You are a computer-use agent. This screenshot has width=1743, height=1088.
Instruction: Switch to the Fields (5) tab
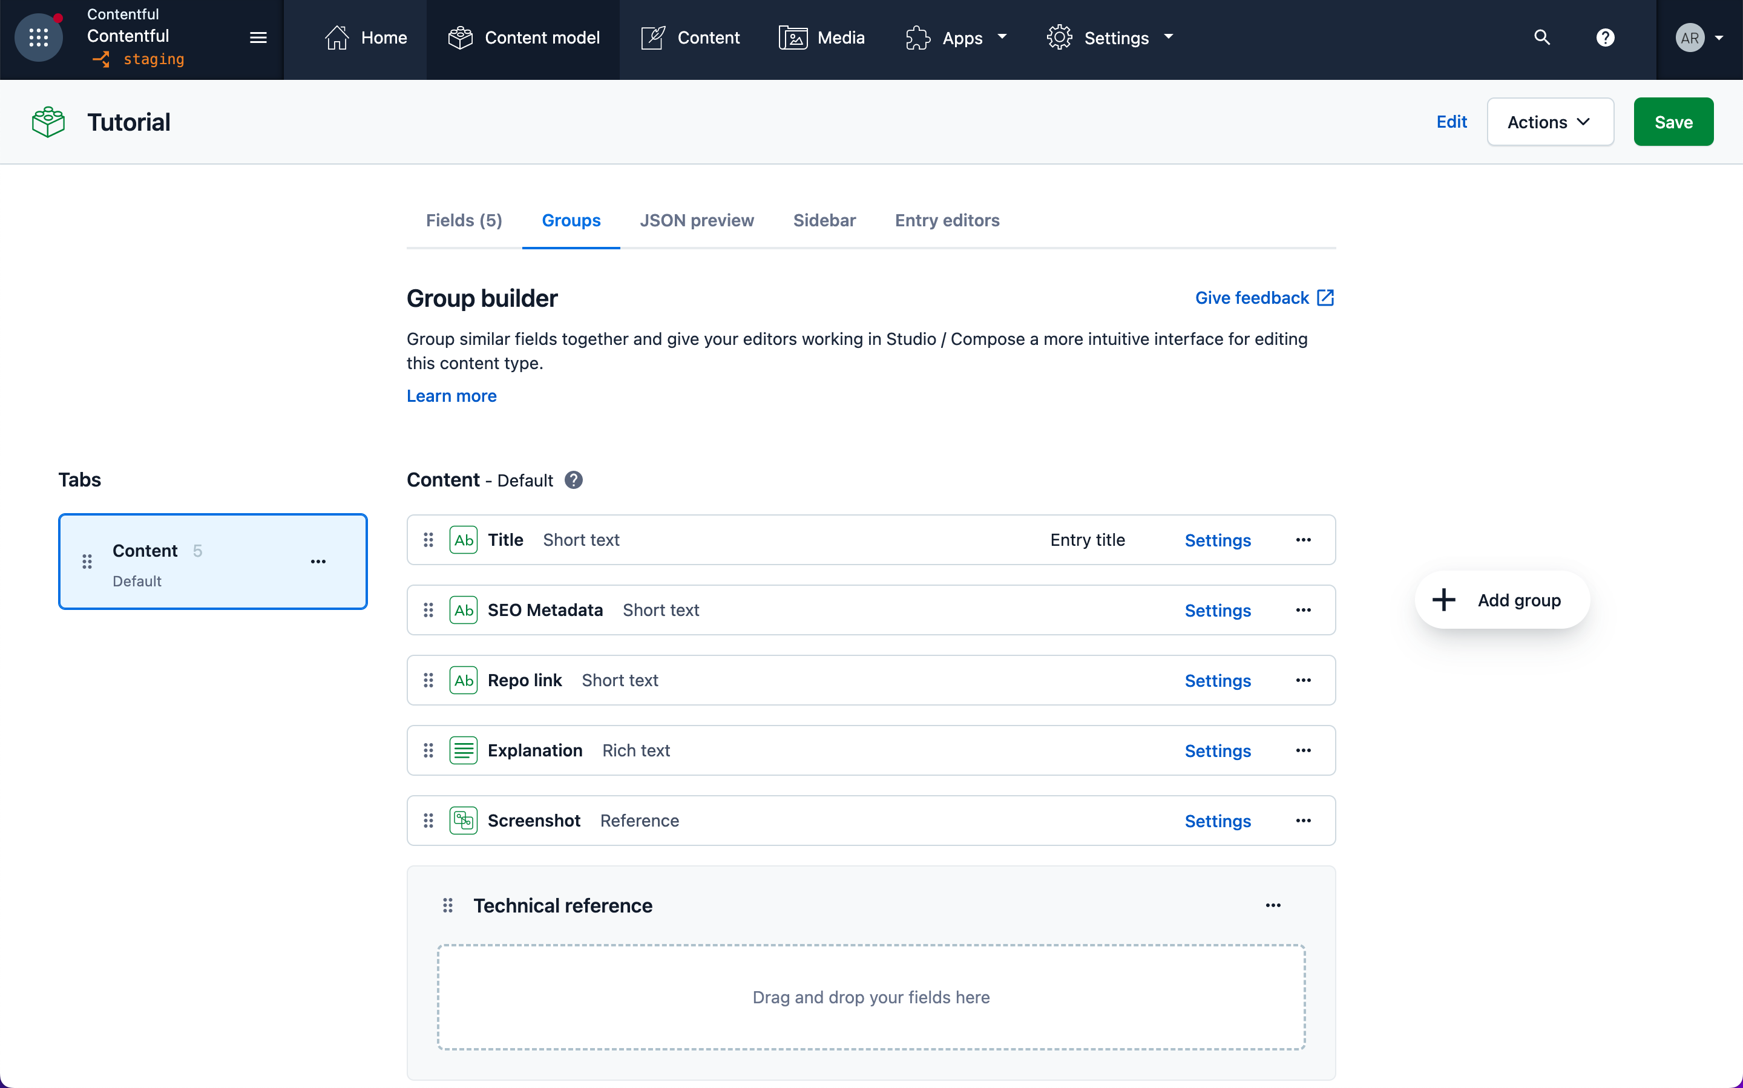(x=464, y=220)
